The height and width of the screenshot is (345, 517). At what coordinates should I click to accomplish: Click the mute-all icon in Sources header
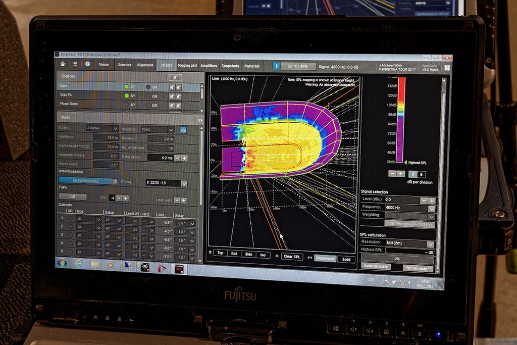[175, 77]
